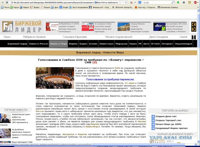Click the address bar URL field
This screenshot has height=147, width=200.
(x=66, y=2)
